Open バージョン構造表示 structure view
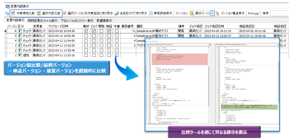The image size is (291, 140). pos(230,13)
